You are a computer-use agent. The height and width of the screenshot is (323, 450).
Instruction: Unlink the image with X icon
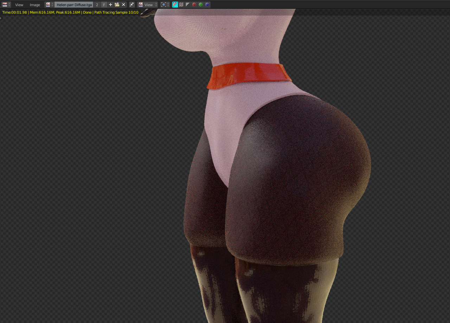coord(124,5)
